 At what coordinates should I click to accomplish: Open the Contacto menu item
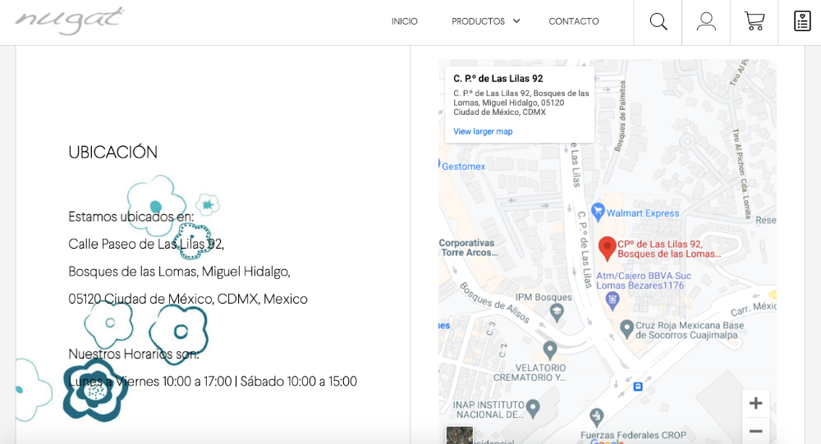point(574,21)
